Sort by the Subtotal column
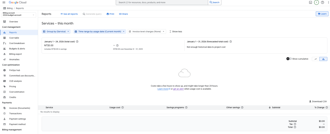The image size is (330, 134). [x=275, y=108]
